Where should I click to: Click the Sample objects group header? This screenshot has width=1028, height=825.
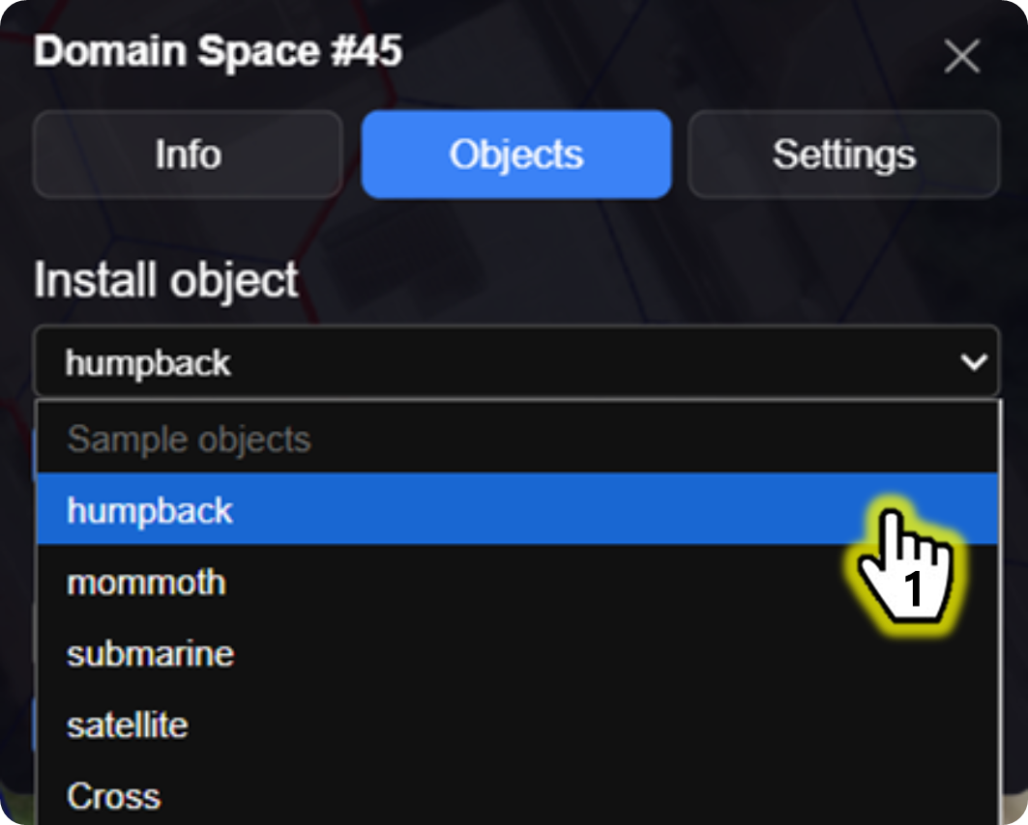click(189, 440)
